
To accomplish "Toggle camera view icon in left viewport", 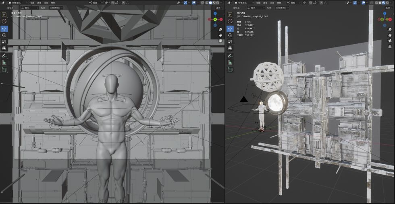I will [x=220, y=41].
